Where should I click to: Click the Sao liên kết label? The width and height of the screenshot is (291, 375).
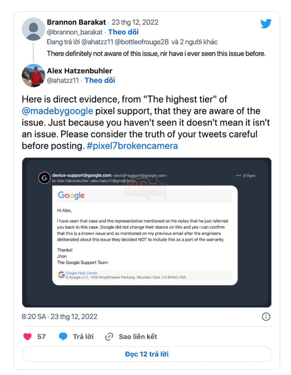tap(138, 337)
